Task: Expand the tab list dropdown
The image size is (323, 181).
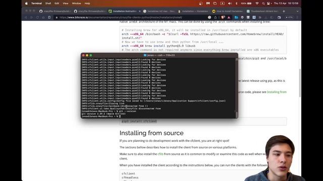Action: (x=297, y=11)
